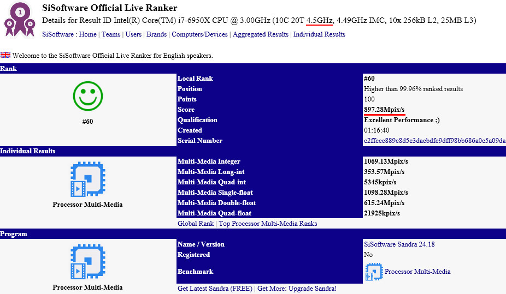Click the Qualification label
Image resolution: width=506 pixels, height=294 pixels.
pyautogui.click(x=197, y=120)
